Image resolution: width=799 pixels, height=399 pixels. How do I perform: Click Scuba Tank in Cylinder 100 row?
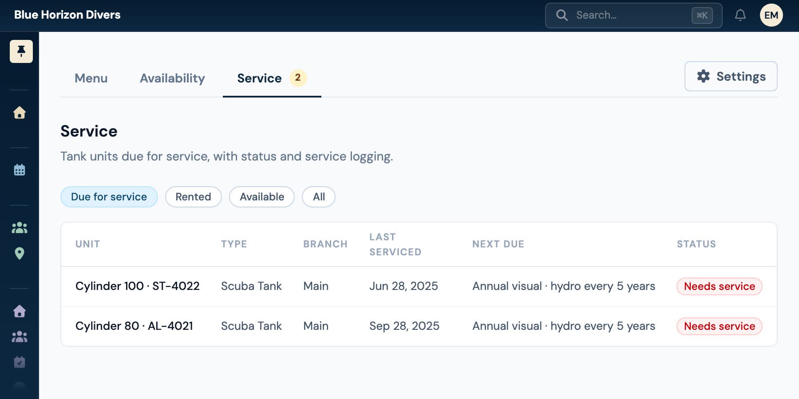(x=252, y=286)
